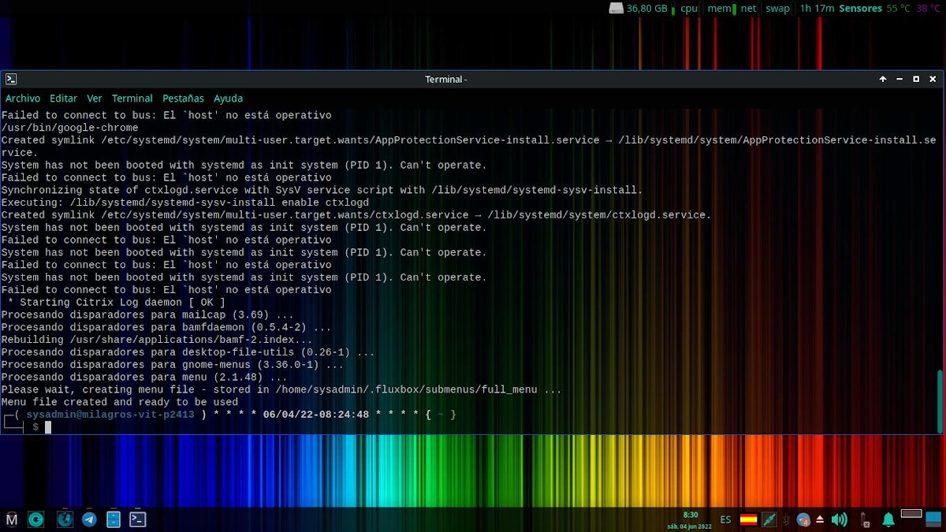This screenshot has height=532, width=946.
Task: Toggle the ES keyboard layout indicator
Action: [x=725, y=520]
